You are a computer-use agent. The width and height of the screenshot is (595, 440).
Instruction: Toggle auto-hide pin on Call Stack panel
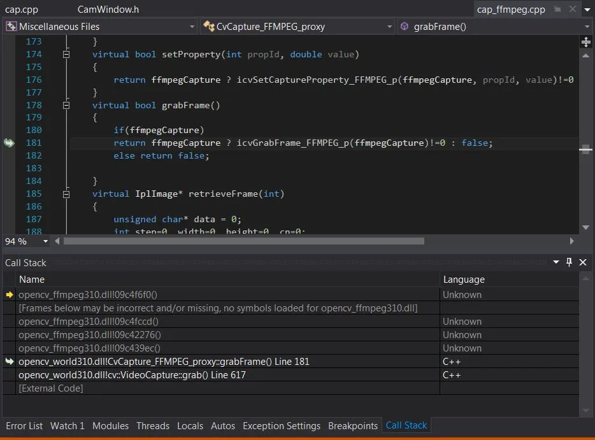tap(570, 262)
